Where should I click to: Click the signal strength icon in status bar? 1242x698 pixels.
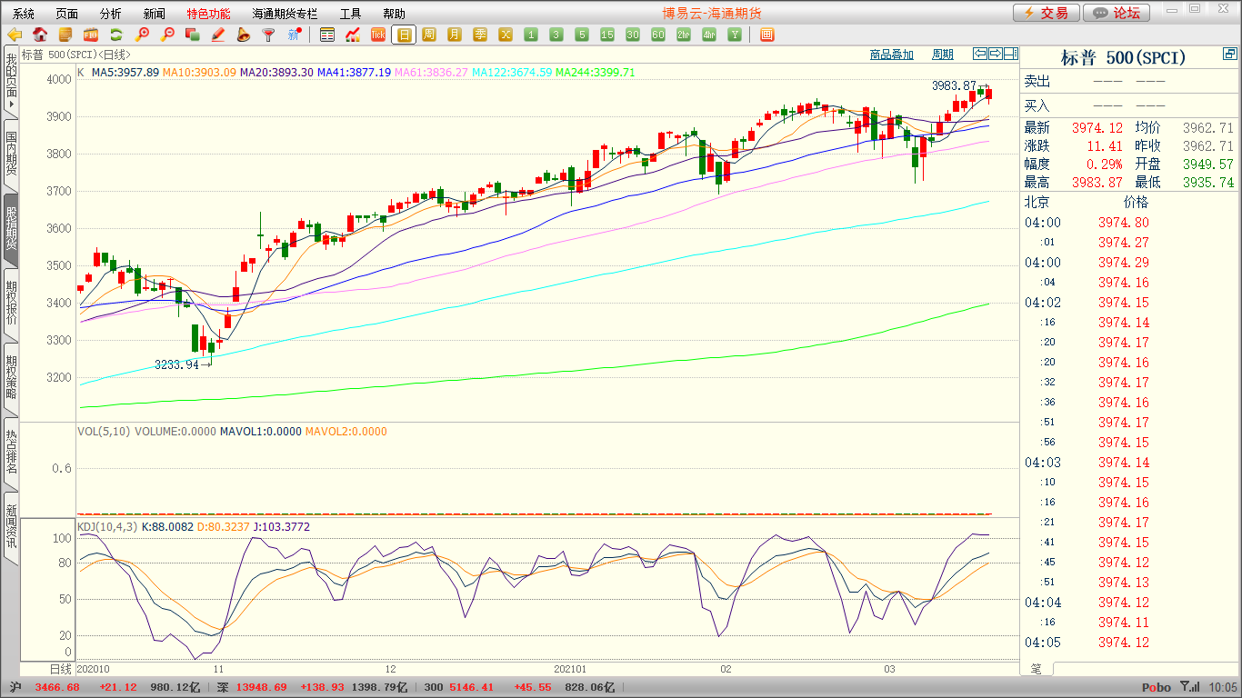(x=1189, y=687)
